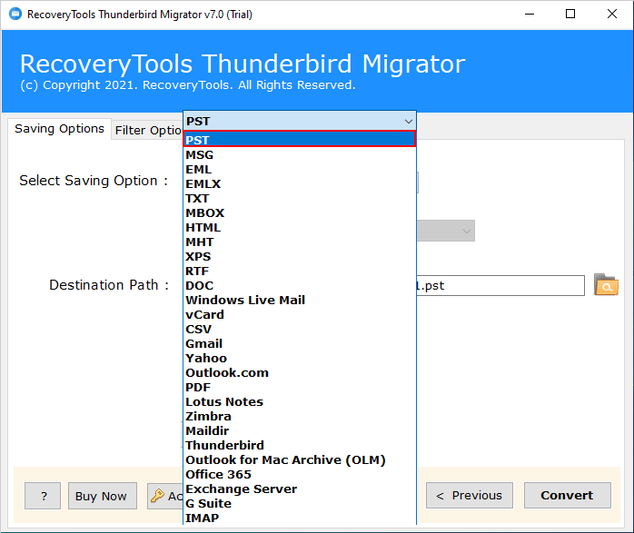Pick TXT in the dropdown list
This screenshot has height=533, width=634.
(299, 199)
